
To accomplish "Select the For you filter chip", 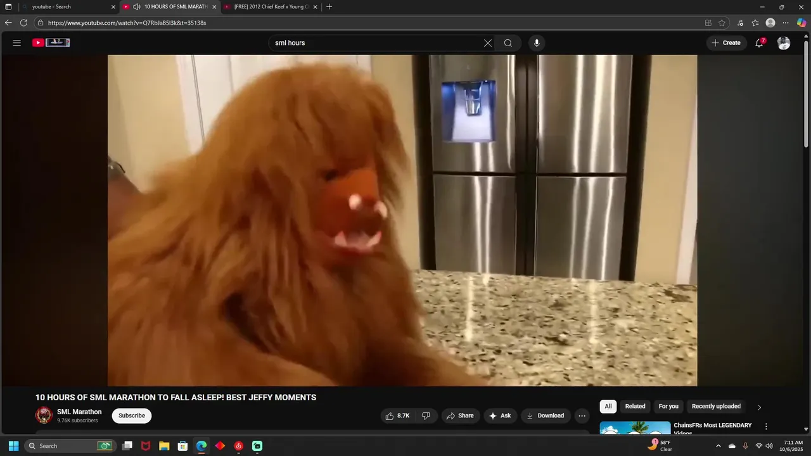I will click(x=668, y=407).
